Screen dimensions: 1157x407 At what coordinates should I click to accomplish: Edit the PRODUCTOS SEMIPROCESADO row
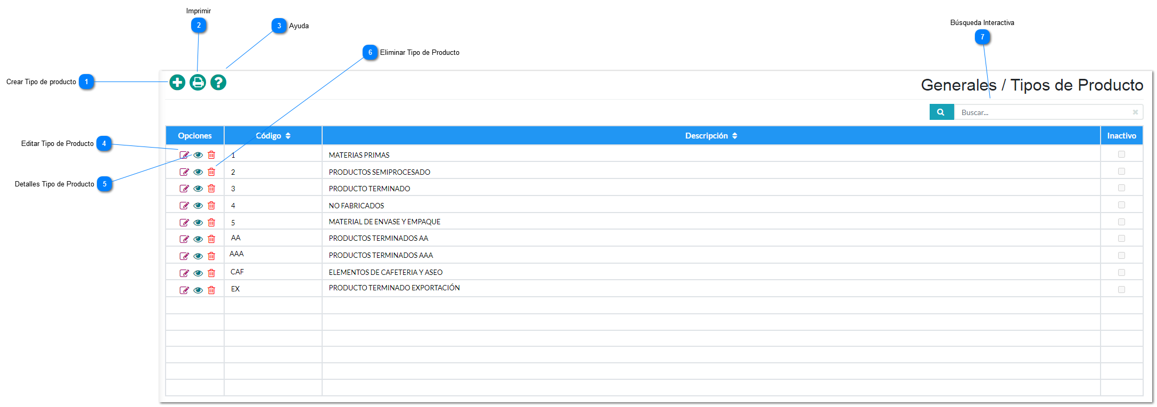coord(184,172)
